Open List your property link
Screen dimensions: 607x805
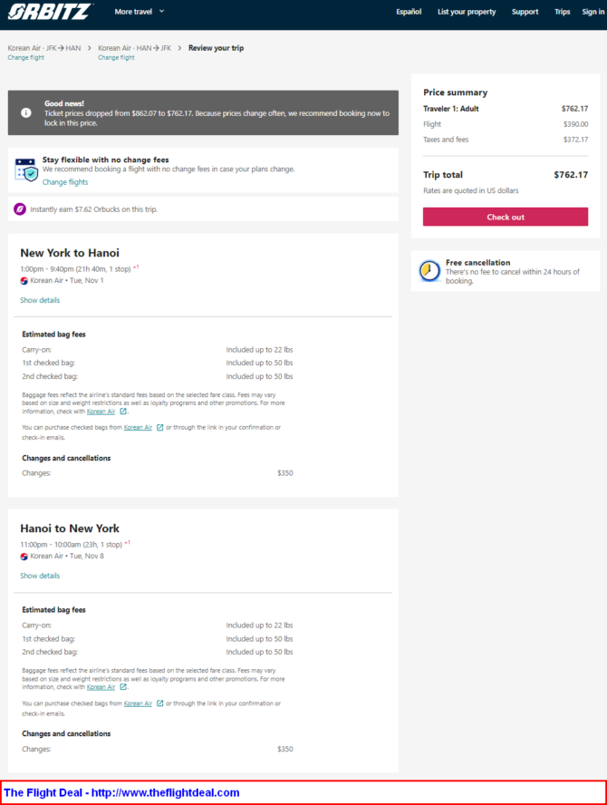(467, 12)
